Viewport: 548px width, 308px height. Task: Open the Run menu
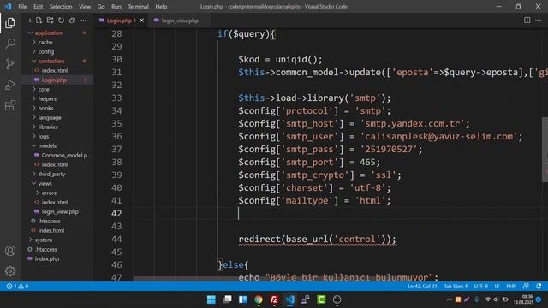pyautogui.click(x=116, y=7)
